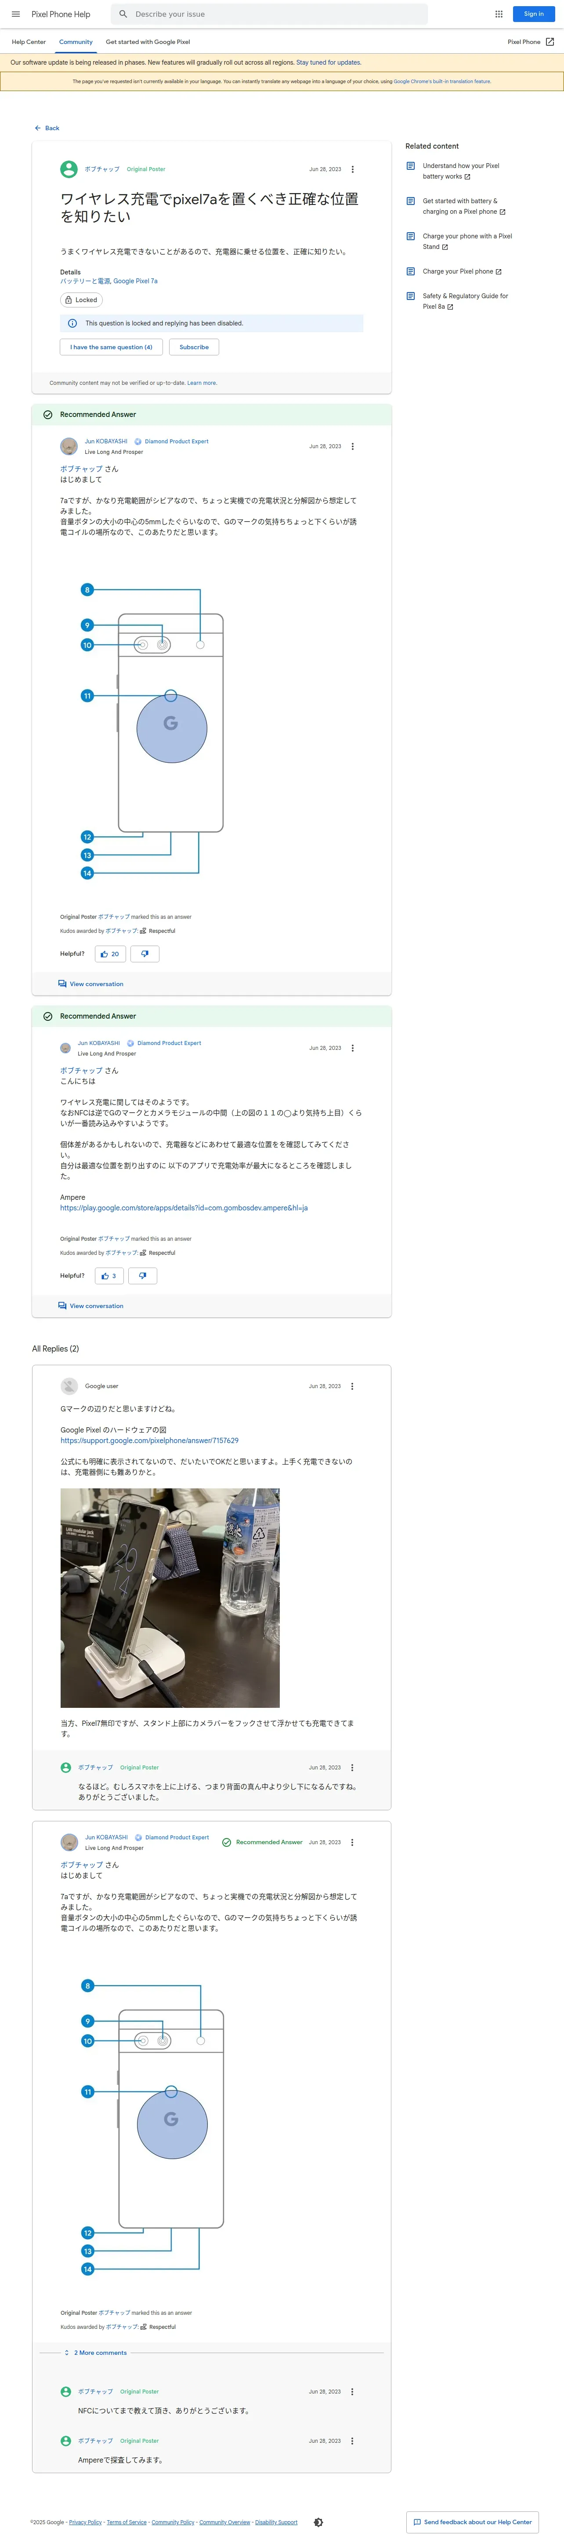Open the Google apps grid
The height and width of the screenshot is (2540, 564).
click(499, 14)
